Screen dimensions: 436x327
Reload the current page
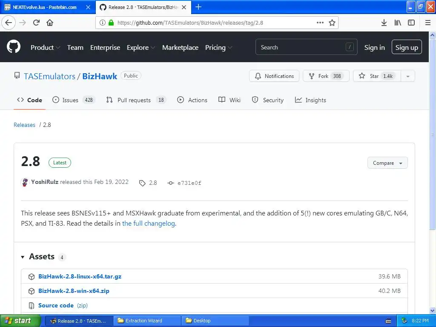click(36, 23)
